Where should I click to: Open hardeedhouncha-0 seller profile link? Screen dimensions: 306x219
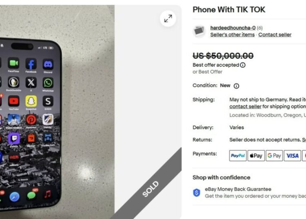[233, 28]
